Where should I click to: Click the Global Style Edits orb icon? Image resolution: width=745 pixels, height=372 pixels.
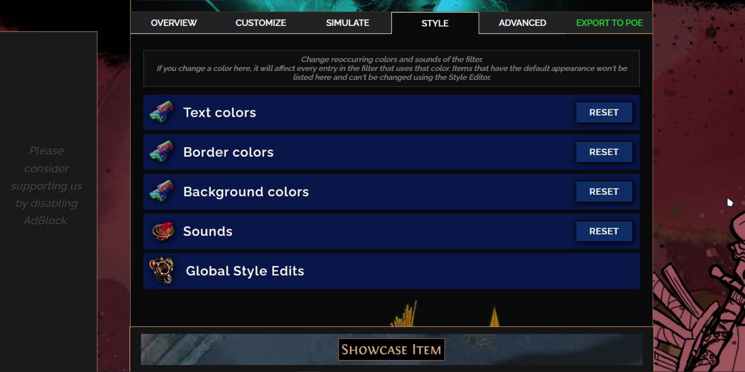click(x=164, y=271)
